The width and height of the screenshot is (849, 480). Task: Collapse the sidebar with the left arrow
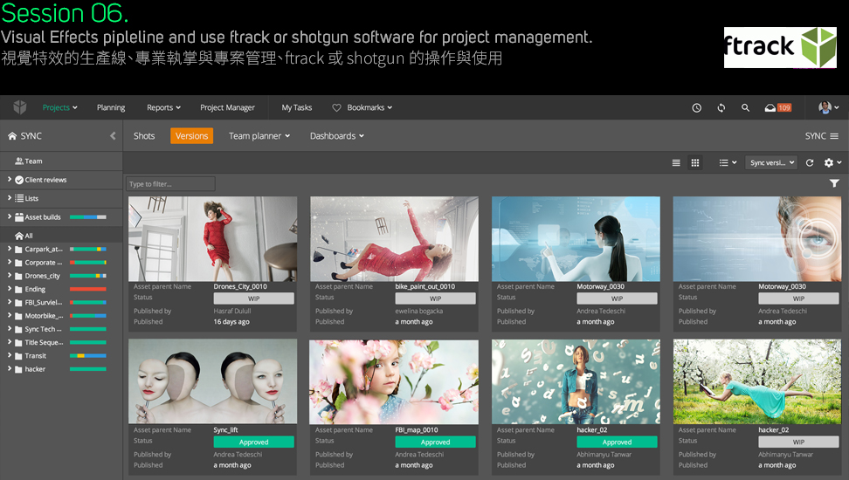[x=113, y=136]
